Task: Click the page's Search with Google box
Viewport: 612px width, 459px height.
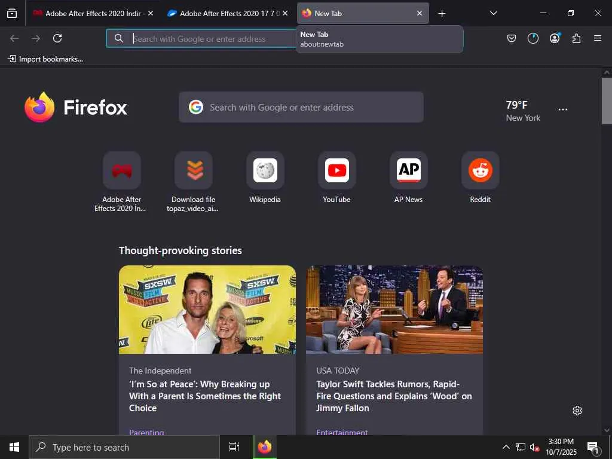Action: (x=301, y=108)
